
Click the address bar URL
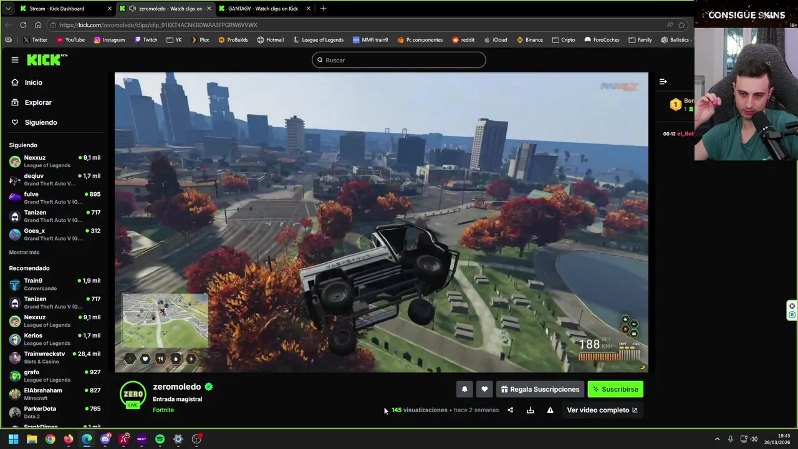pyautogui.click(x=158, y=25)
